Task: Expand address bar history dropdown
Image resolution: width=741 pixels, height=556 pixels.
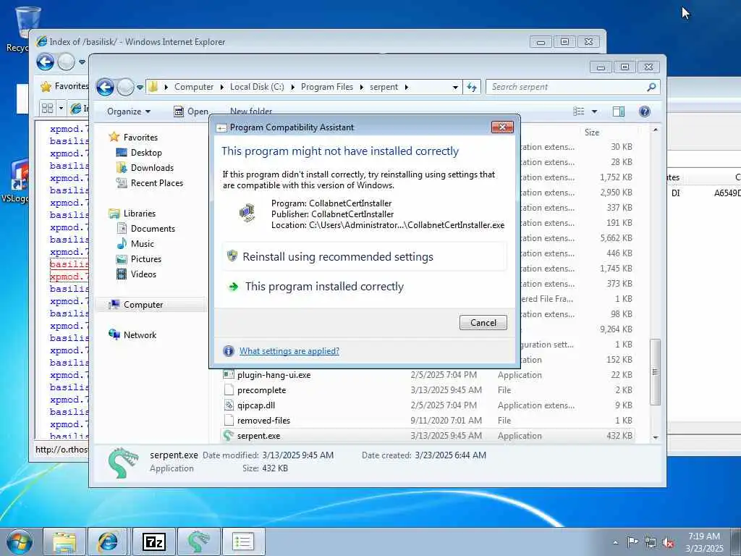Action: tap(455, 88)
